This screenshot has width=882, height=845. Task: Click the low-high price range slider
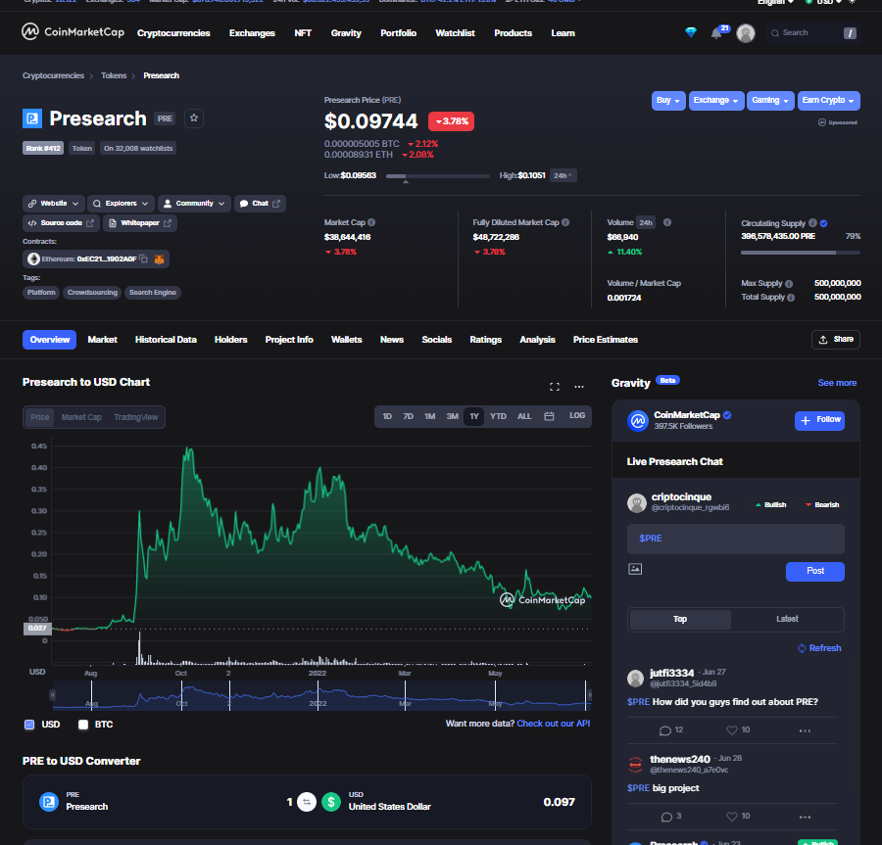pyautogui.click(x=438, y=176)
